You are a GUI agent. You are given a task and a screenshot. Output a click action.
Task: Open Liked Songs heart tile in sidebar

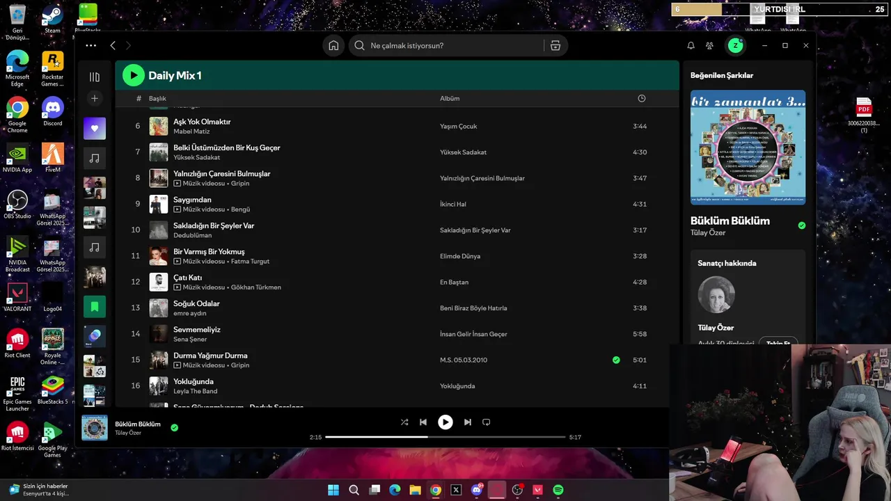click(95, 128)
